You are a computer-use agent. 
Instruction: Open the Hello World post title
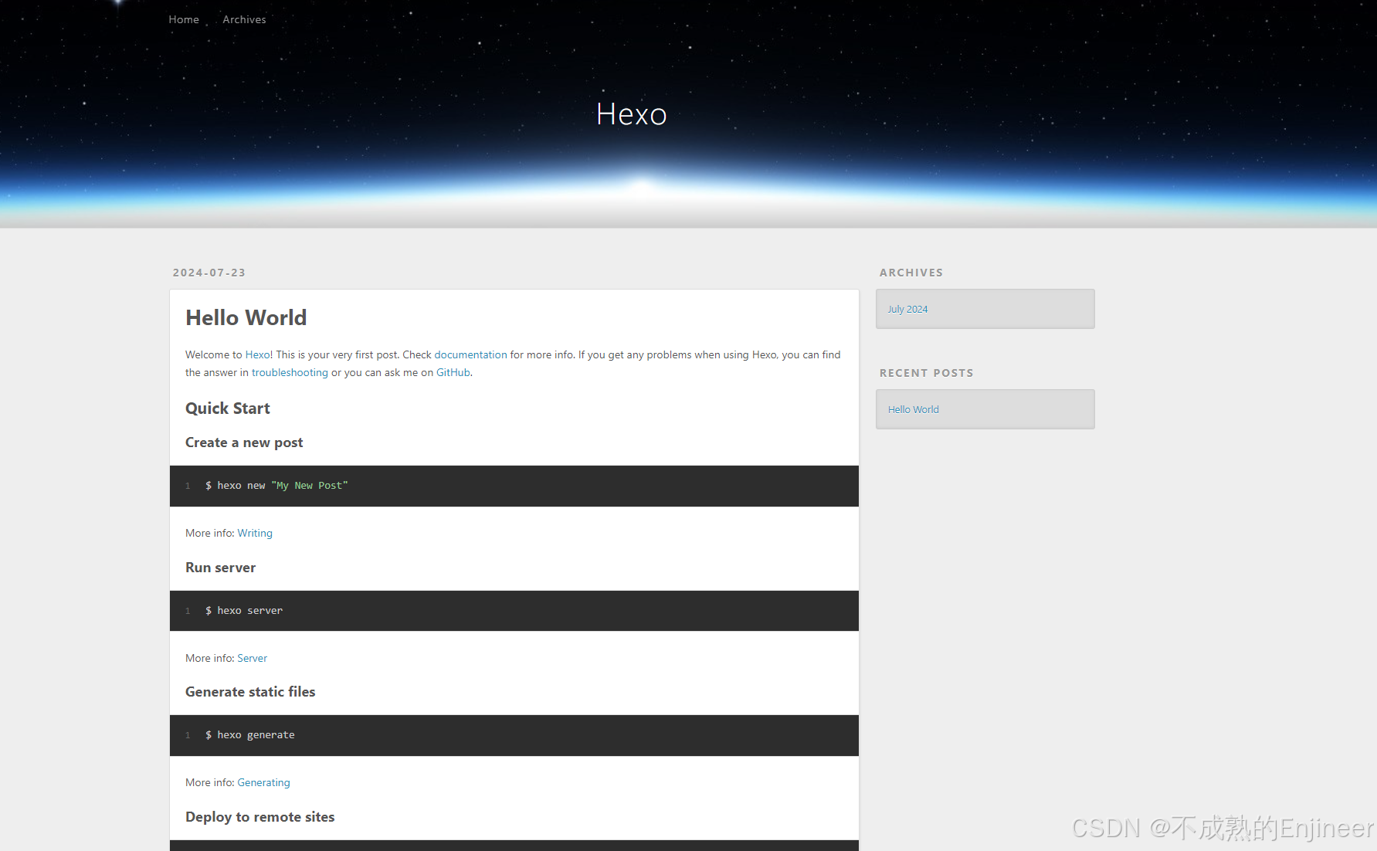(246, 317)
